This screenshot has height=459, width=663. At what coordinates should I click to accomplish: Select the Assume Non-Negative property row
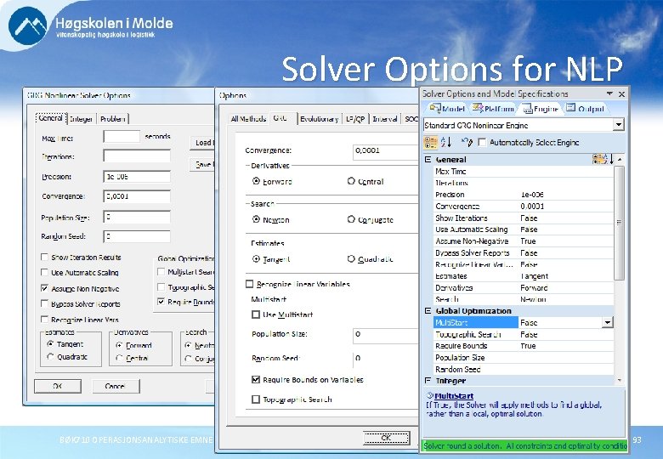tap(524, 241)
